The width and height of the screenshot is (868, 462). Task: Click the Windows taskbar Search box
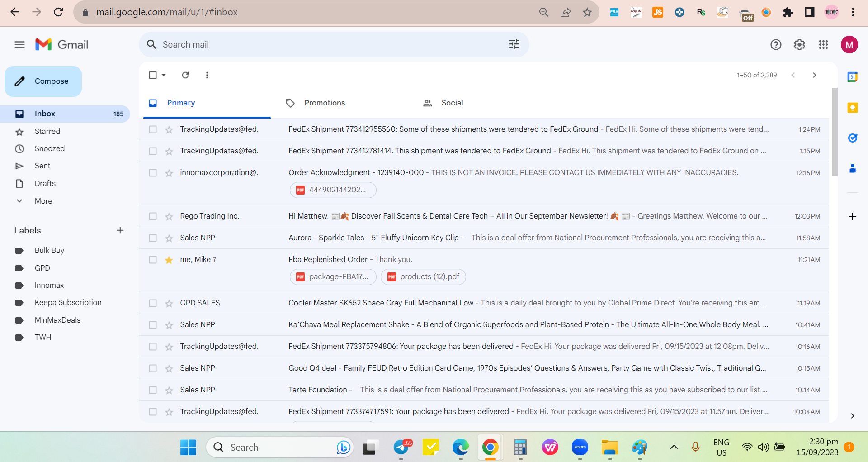(x=280, y=448)
